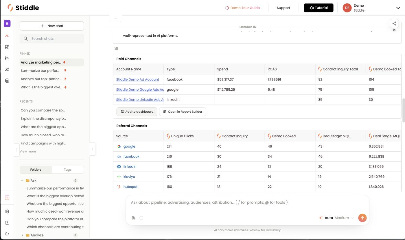Collapse the Ask folder
This screenshot has width=405, height=240.
22,181
